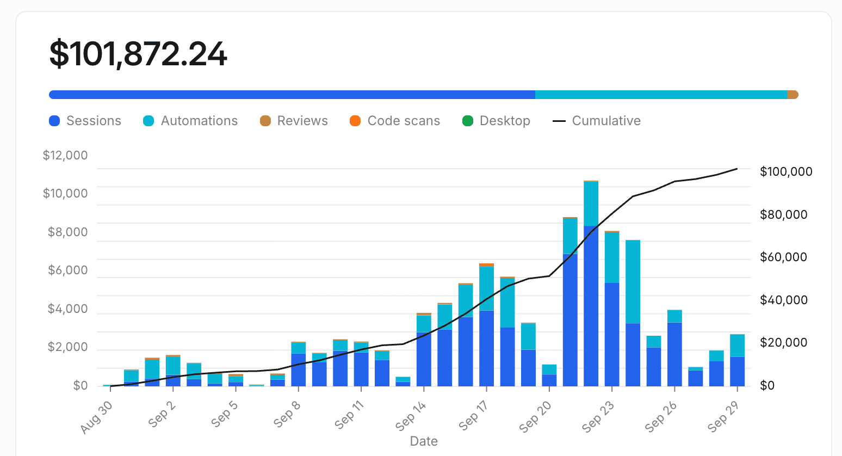
Task: Click the cyan Automations segment of the total bar
Action: (661, 95)
